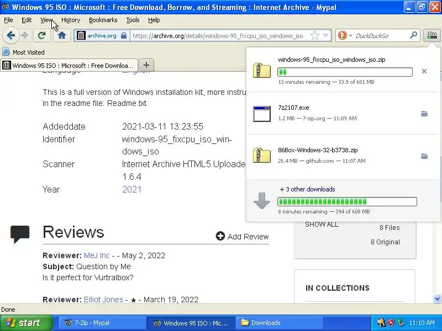Open containing folder for 7z2107.exe

pyautogui.click(x=424, y=114)
